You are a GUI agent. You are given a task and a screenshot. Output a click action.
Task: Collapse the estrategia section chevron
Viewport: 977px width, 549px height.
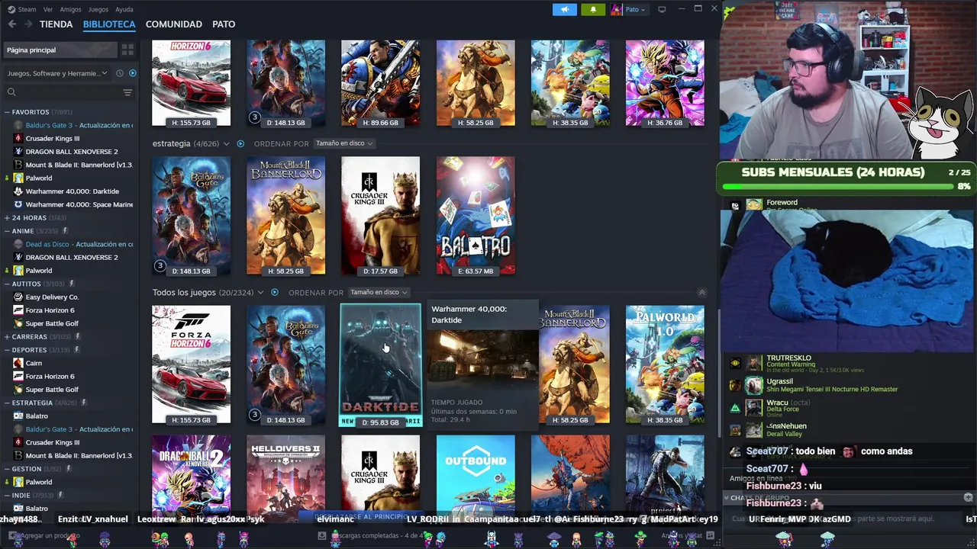coord(226,143)
